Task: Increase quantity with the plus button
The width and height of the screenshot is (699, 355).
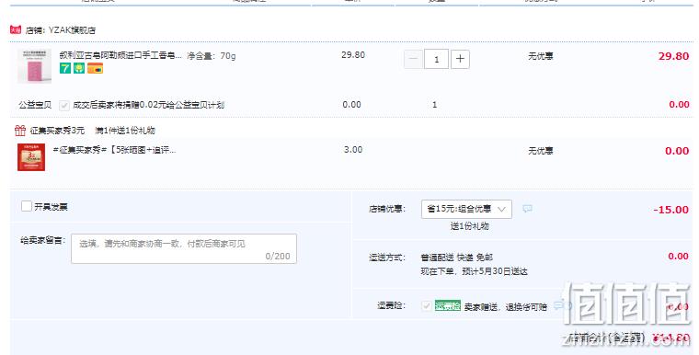Action: click(x=460, y=59)
